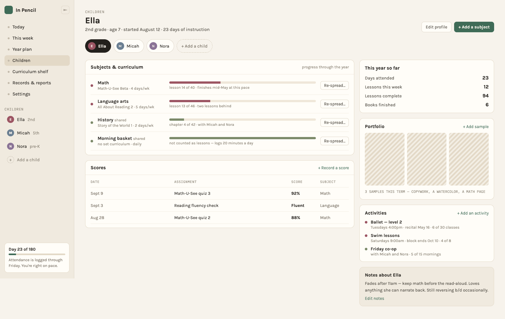Select the Math-U-See quiz 3 score row
505x319 pixels.
[220, 193]
